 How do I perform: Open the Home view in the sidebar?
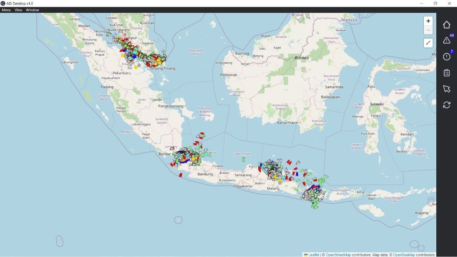click(x=447, y=24)
